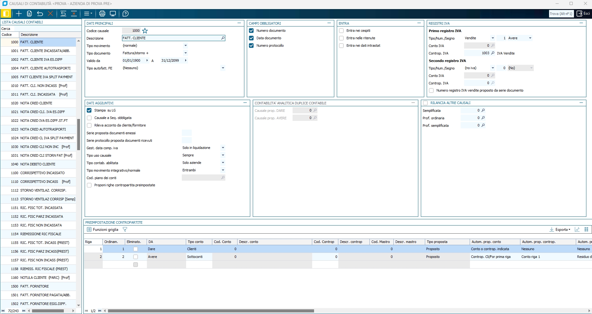Viewport: 592px width, 314px height.
Task: Click the star icon beside Codice causale
Action: coord(145,31)
